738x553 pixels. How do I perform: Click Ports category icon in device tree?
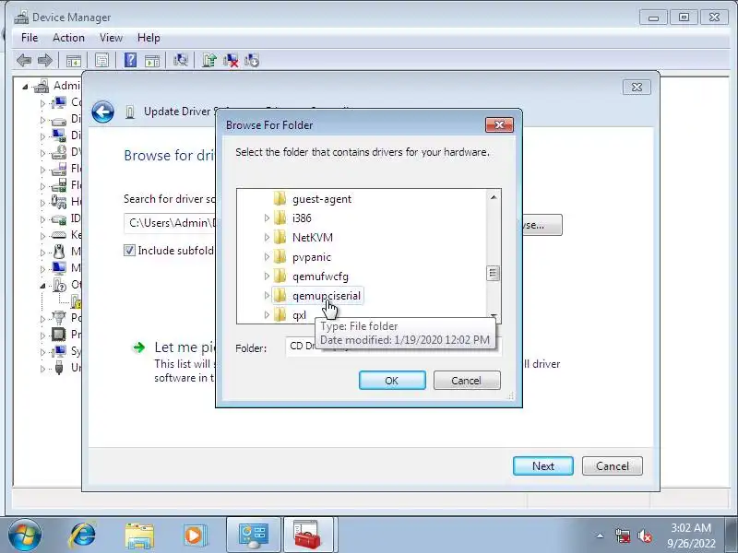tap(59, 318)
